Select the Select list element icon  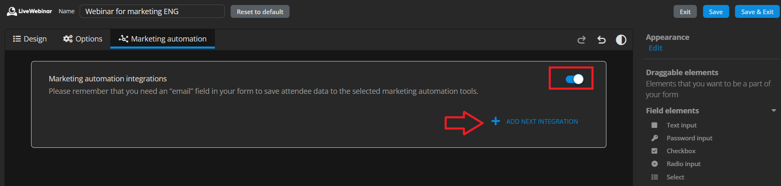tap(654, 177)
